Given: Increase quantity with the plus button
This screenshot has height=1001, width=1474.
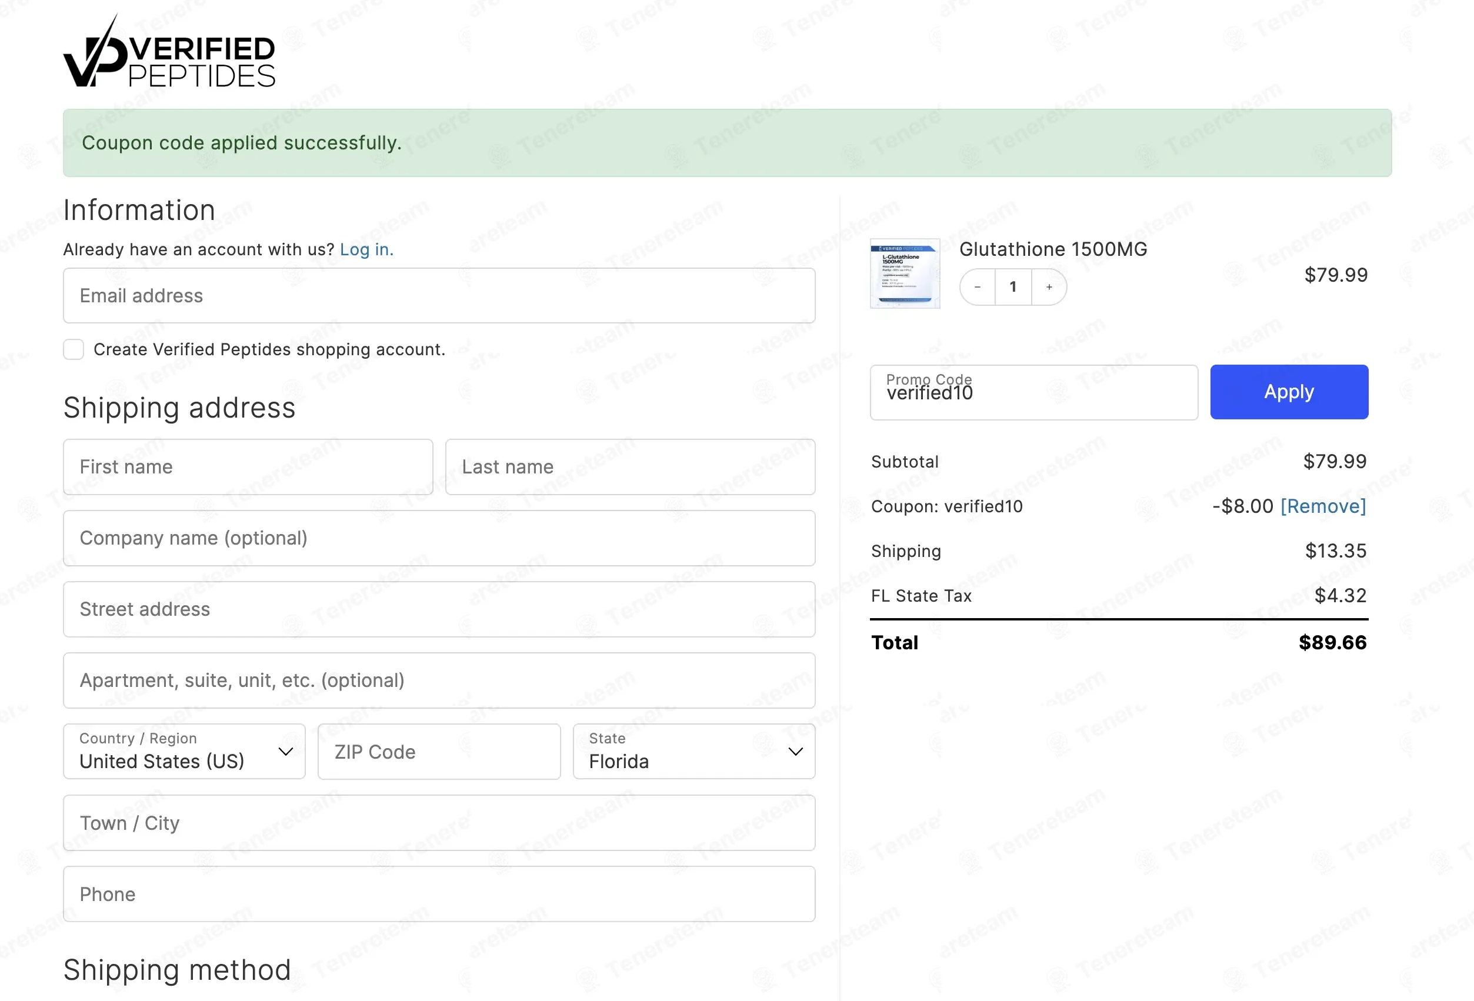Looking at the screenshot, I should click(x=1049, y=288).
